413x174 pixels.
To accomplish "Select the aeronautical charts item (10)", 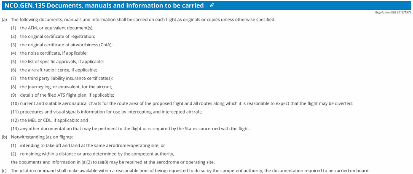I will tap(182, 103).
